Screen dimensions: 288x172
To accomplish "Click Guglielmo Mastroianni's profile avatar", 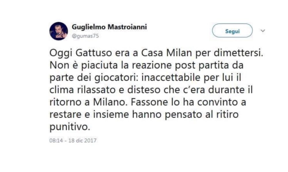I will 59,31.
